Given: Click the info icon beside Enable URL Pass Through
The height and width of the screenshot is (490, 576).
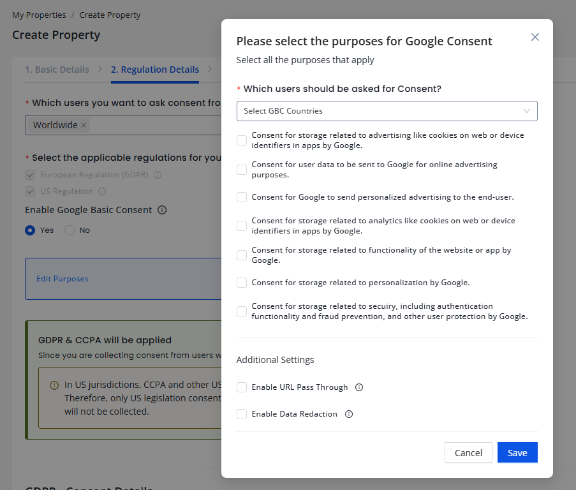Looking at the screenshot, I should (358, 387).
